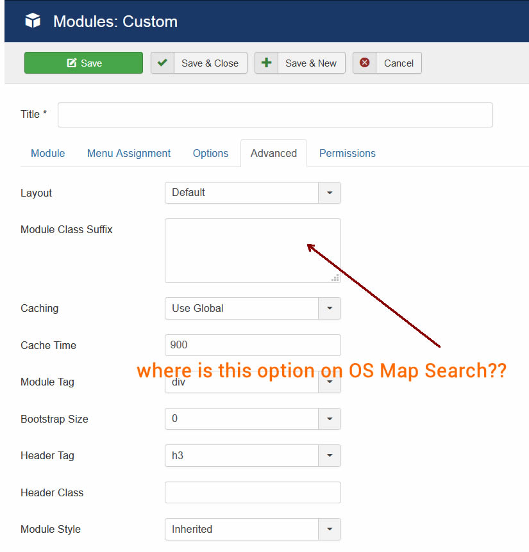The image size is (529, 552).
Task: Open the Header Tag dropdown
Action: click(330, 456)
